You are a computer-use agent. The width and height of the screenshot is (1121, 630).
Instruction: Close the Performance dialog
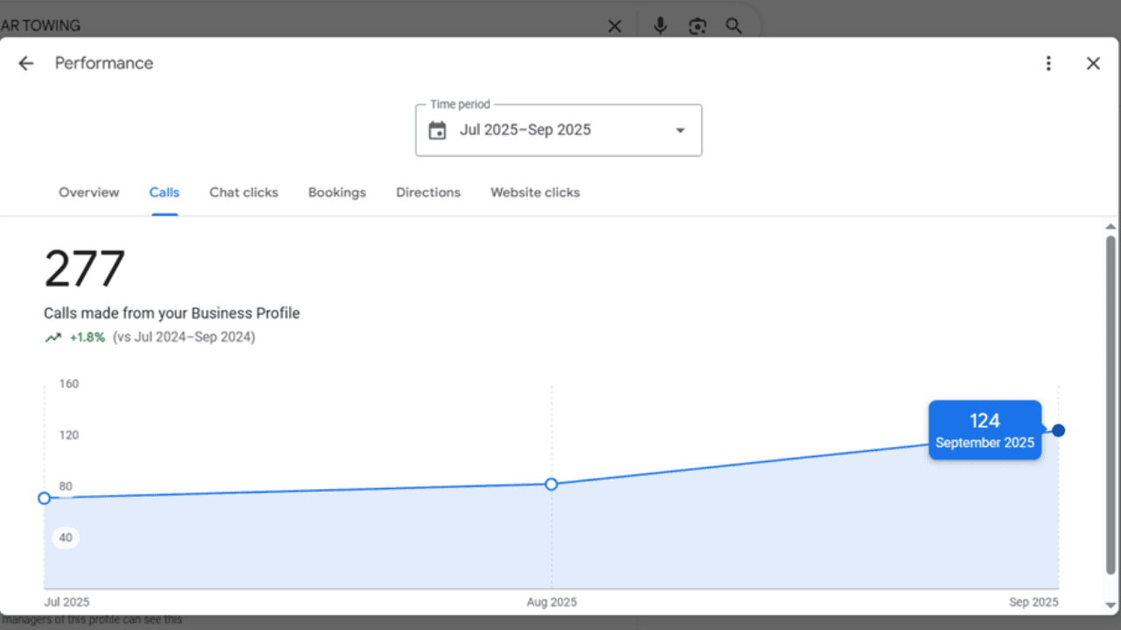pyautogui.click(x=1093, y=63)
